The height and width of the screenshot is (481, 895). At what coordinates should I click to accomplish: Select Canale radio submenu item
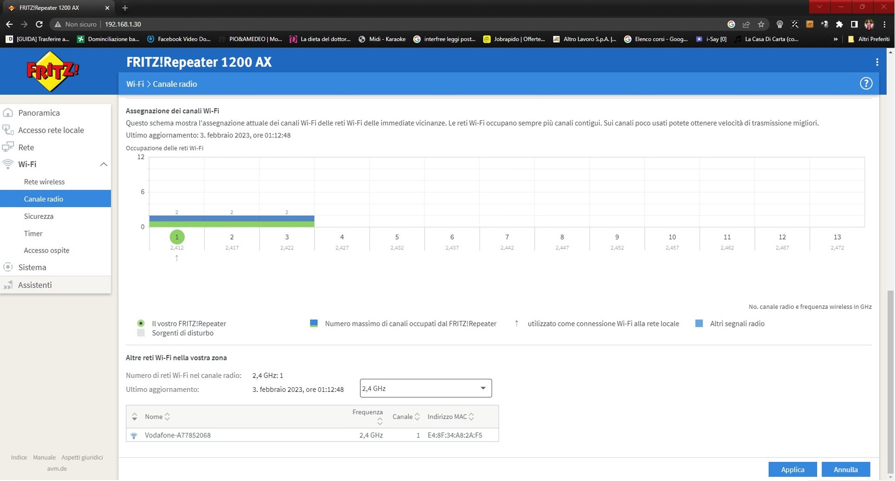[56, 199]
